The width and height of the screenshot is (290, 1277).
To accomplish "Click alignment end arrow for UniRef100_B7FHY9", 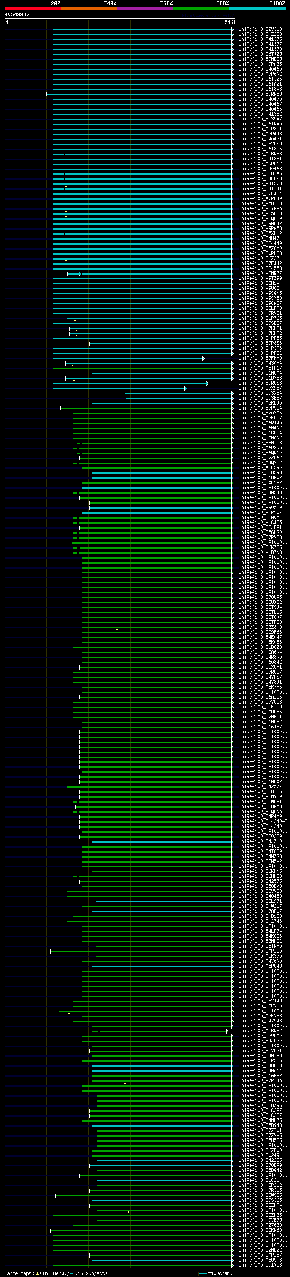I will tap(203, 358).
